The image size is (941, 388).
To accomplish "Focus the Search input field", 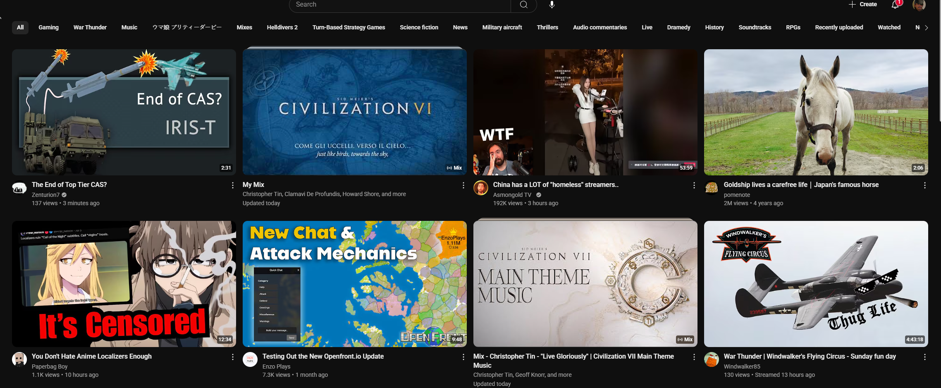I will tap(400, 5).
